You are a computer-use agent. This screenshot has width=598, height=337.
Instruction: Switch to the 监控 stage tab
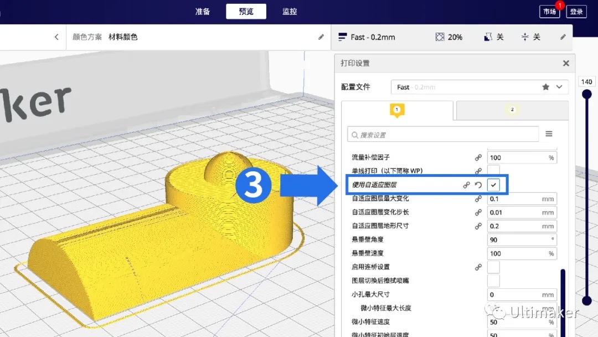(x=290, y=12)
